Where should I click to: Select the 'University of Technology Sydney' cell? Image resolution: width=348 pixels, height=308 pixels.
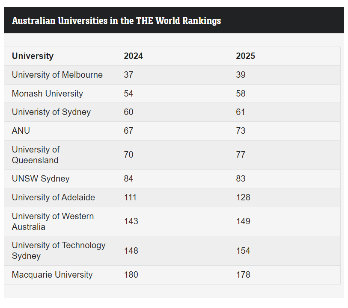pyautogui.click(x=59, y=251)
